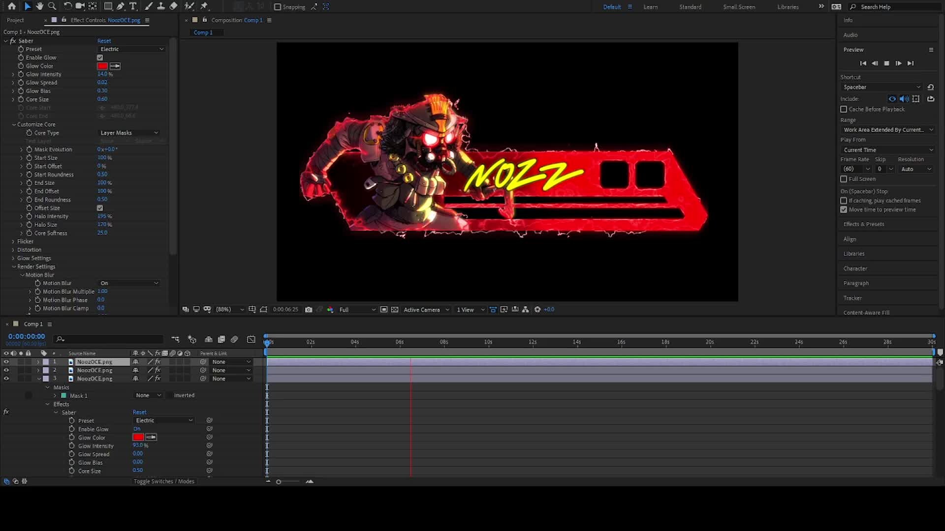
Task: Switch to the Learn workspace
Action: tap(650, 7)
